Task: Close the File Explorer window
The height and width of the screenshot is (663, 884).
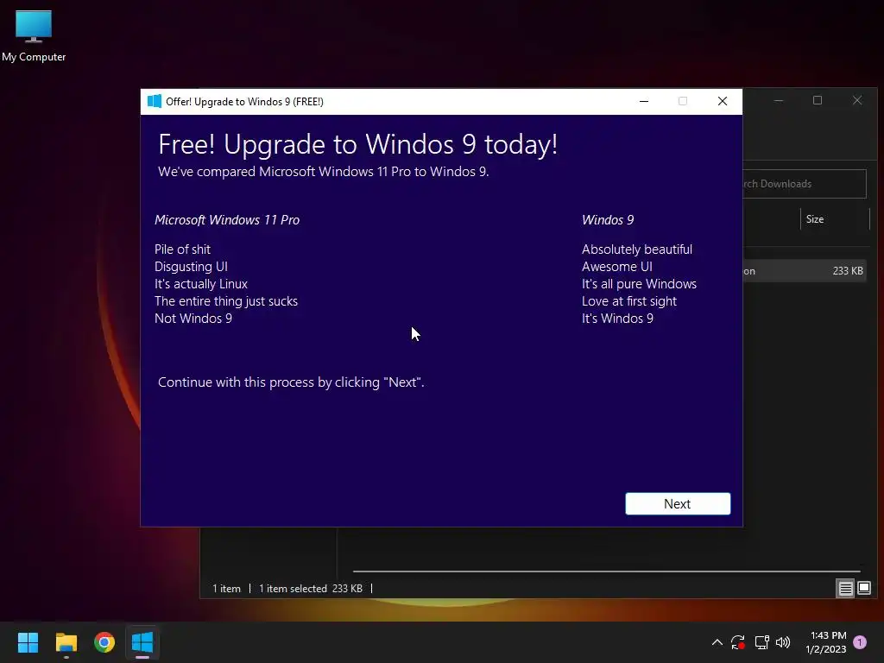Action: [857, 100]
